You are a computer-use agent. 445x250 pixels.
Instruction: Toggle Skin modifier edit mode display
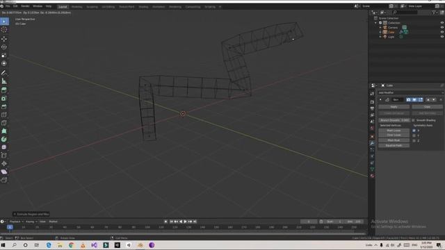421,99
